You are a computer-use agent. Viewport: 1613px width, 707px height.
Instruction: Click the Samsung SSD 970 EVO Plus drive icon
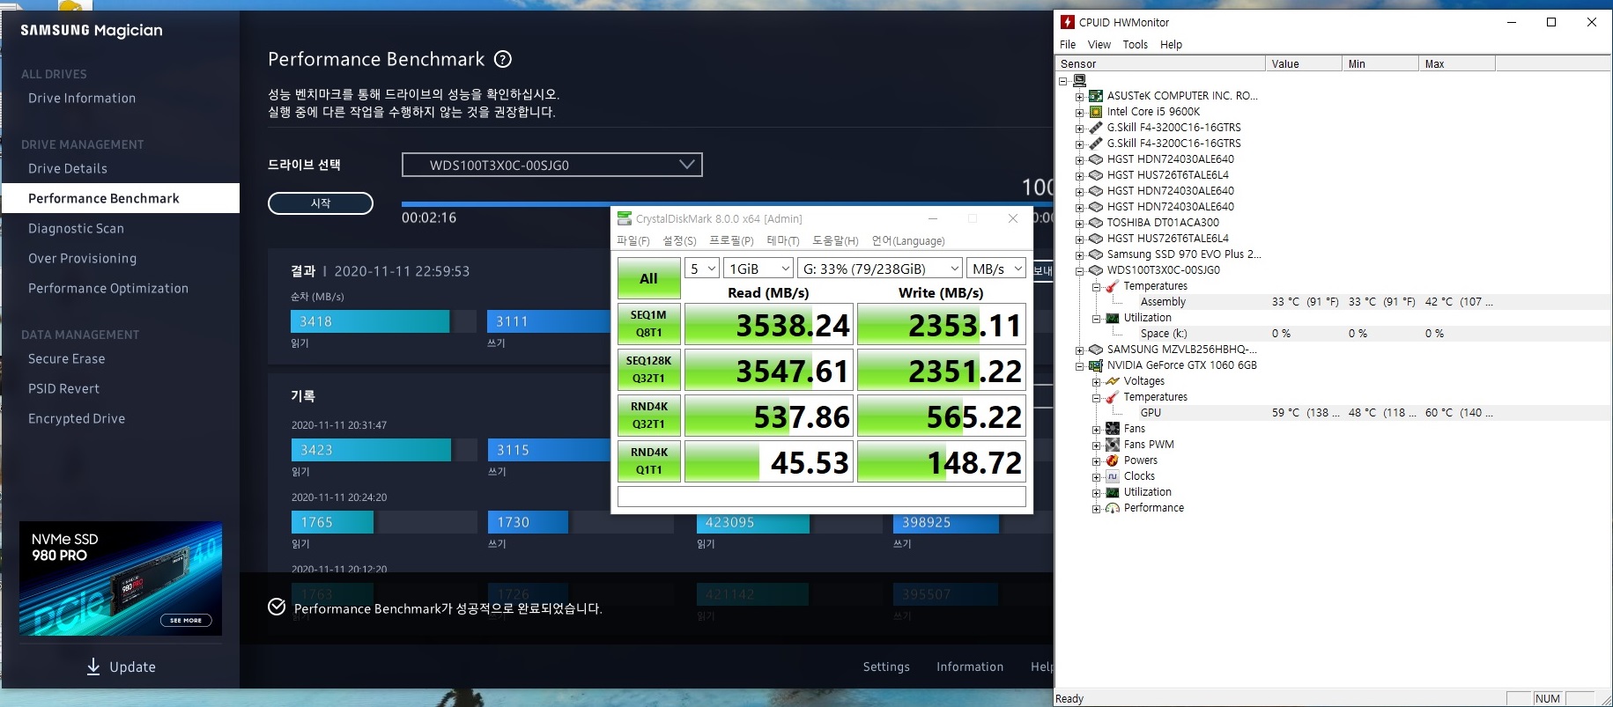coord(1096,254)
